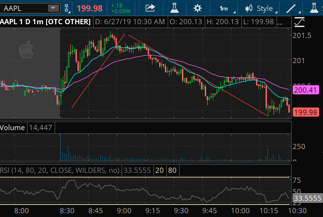The image size is (323, 217).
Task: Click the grey 33.5555 RSI axis bubble
Action: point(307,198)
